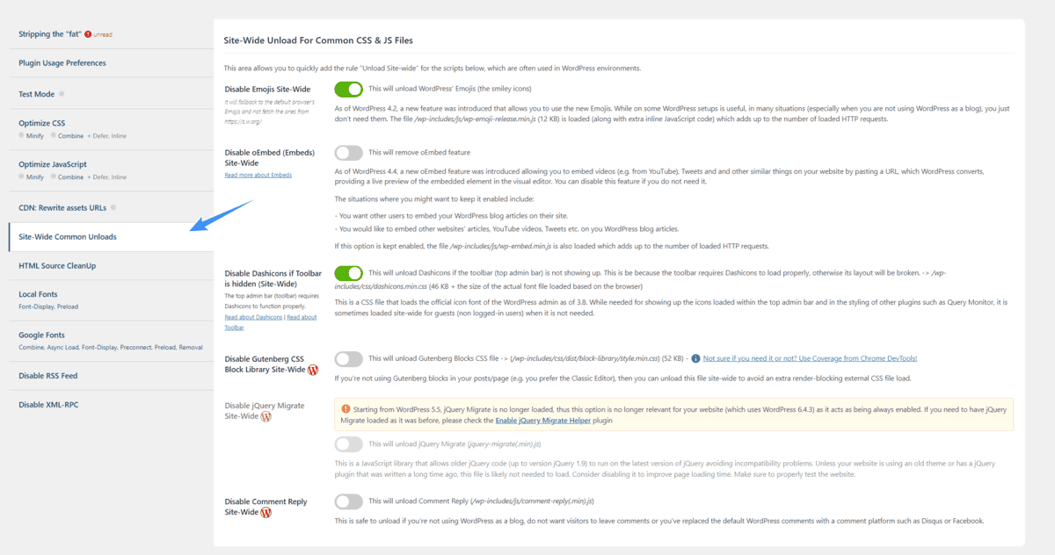
Task: Open Google Fonts section
Action: [42, 335]
